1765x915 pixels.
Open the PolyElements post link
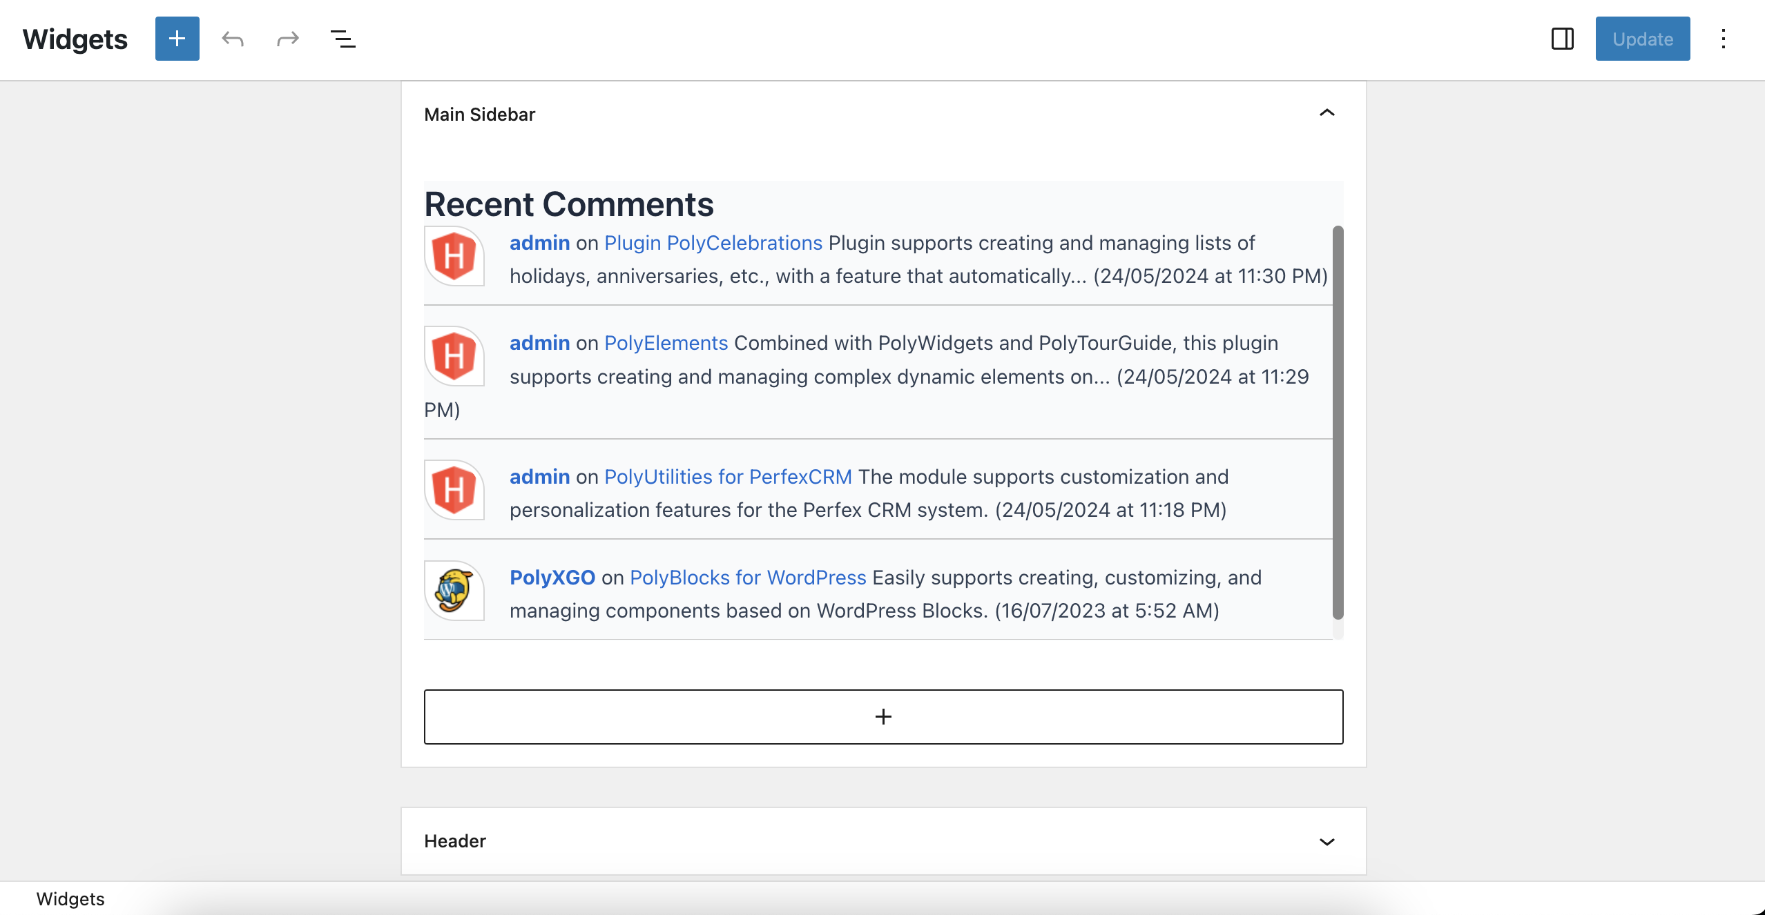(x=666, y=343)
